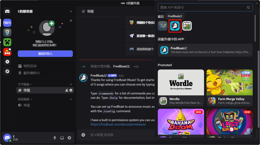Join the 常规 voice channel
260x145 pixels.
pyautogui.click(x=45, y=105)
